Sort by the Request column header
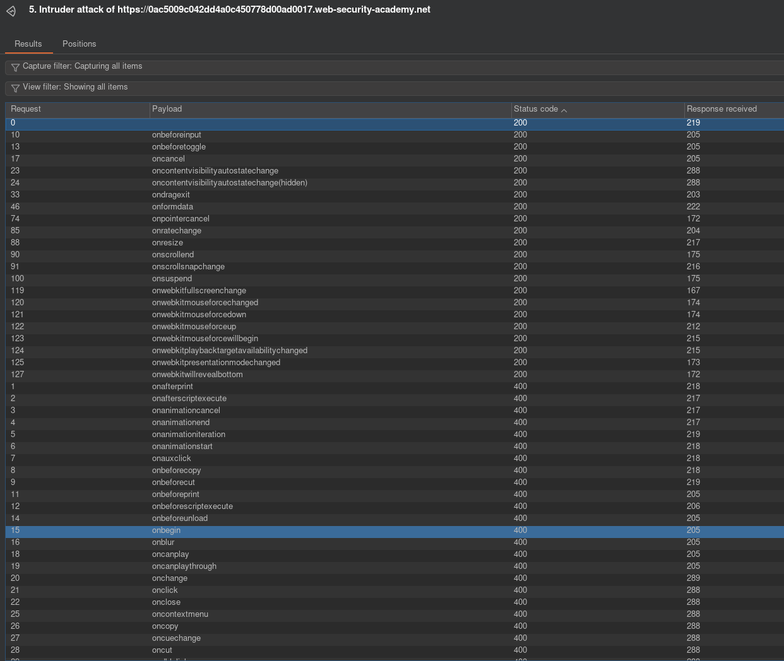The width and height of the screenshot is (784, 661). pyautogui.click(x=76, y=109)
